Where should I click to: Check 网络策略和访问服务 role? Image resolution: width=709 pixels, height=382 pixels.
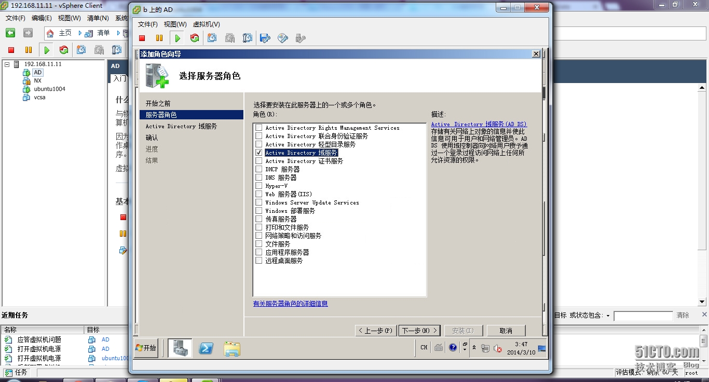coord(258,236)
